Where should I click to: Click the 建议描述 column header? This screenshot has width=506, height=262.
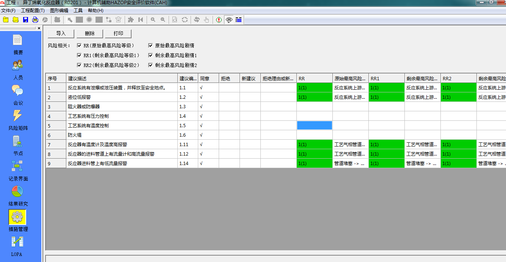pos(122,79)
